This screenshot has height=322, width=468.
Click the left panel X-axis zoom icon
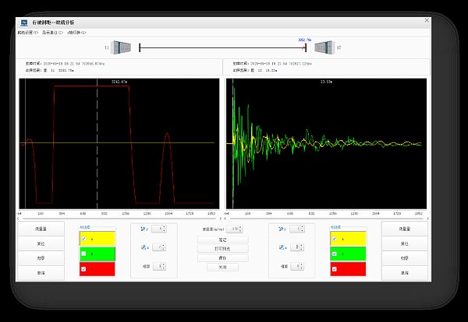[143, 247]
